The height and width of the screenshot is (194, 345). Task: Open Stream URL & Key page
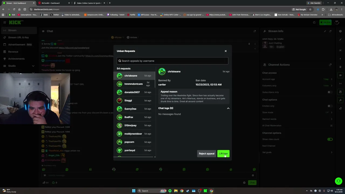(19, 37)
